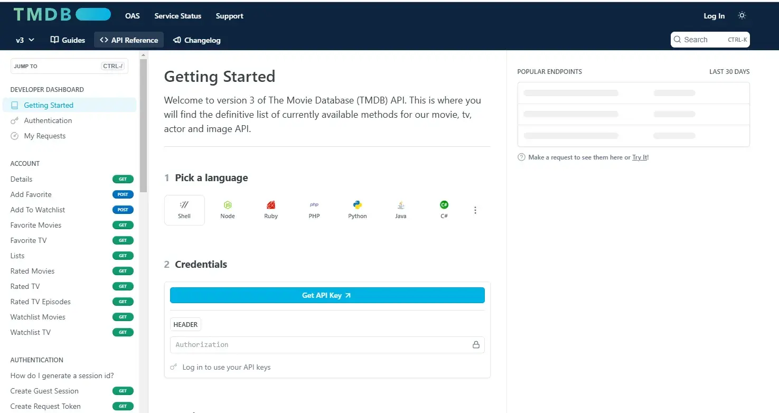
Task: Open the Guides tab
Action: pyautogui.click(x=68, y=40)
